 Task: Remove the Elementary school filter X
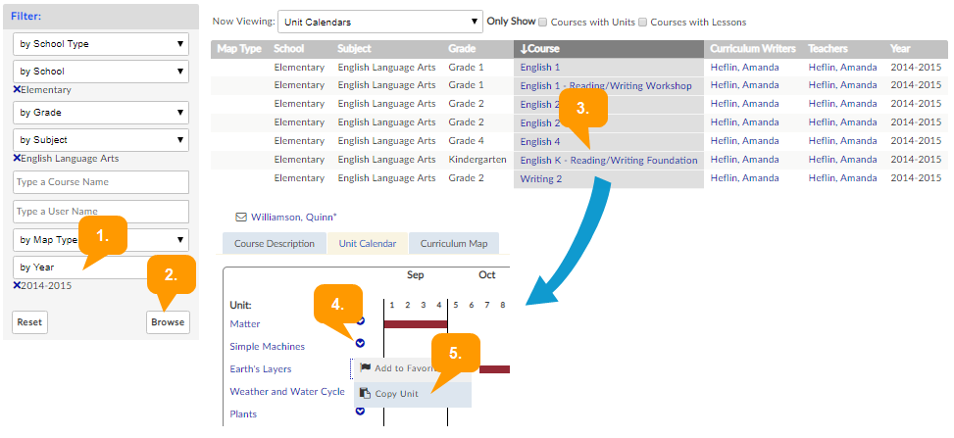pos(17,89)
